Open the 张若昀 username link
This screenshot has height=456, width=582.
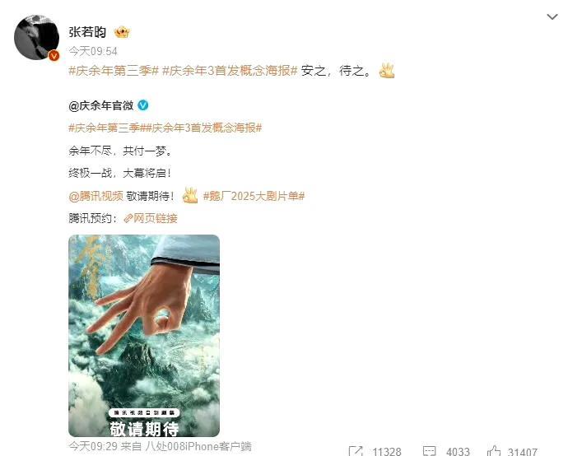(87, 32)
